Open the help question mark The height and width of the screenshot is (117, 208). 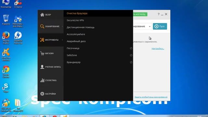(159, 14)
